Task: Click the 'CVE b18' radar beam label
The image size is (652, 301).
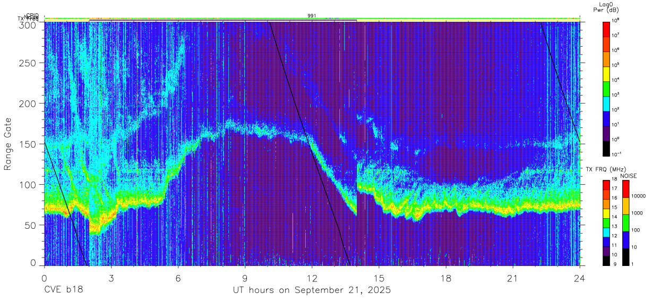Action: (x=63, y=290)
